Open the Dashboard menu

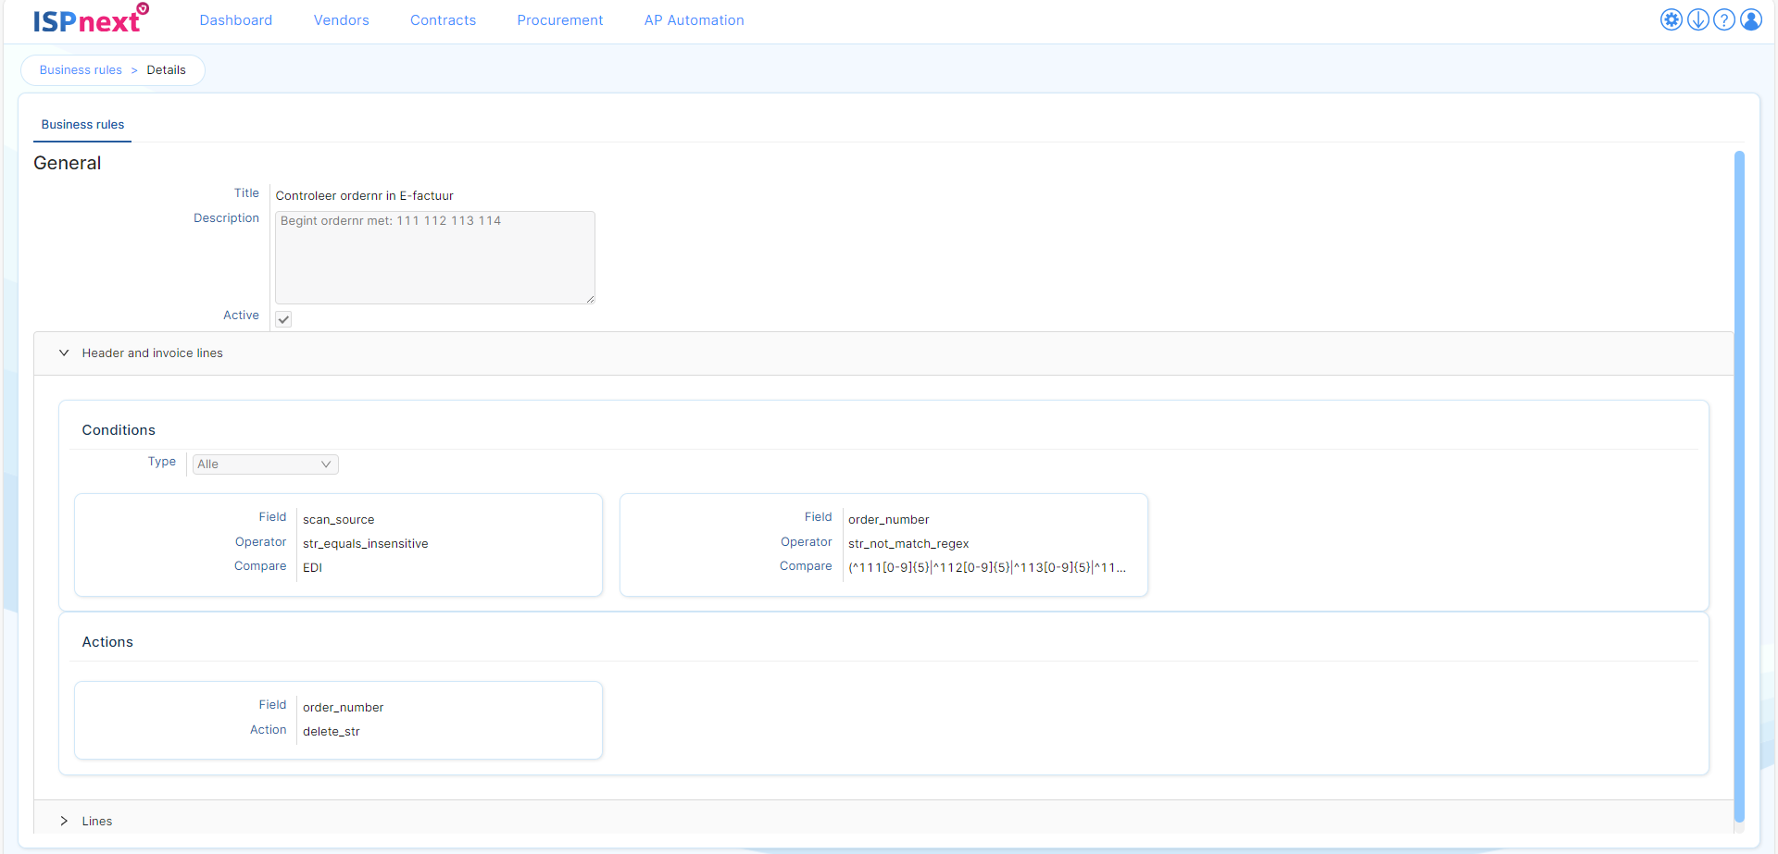coord(236,20)
